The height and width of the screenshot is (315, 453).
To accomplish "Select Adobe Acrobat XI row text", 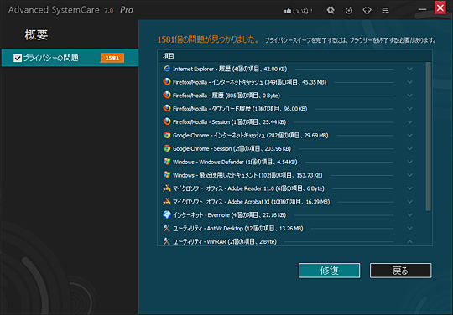I will 251,202.
